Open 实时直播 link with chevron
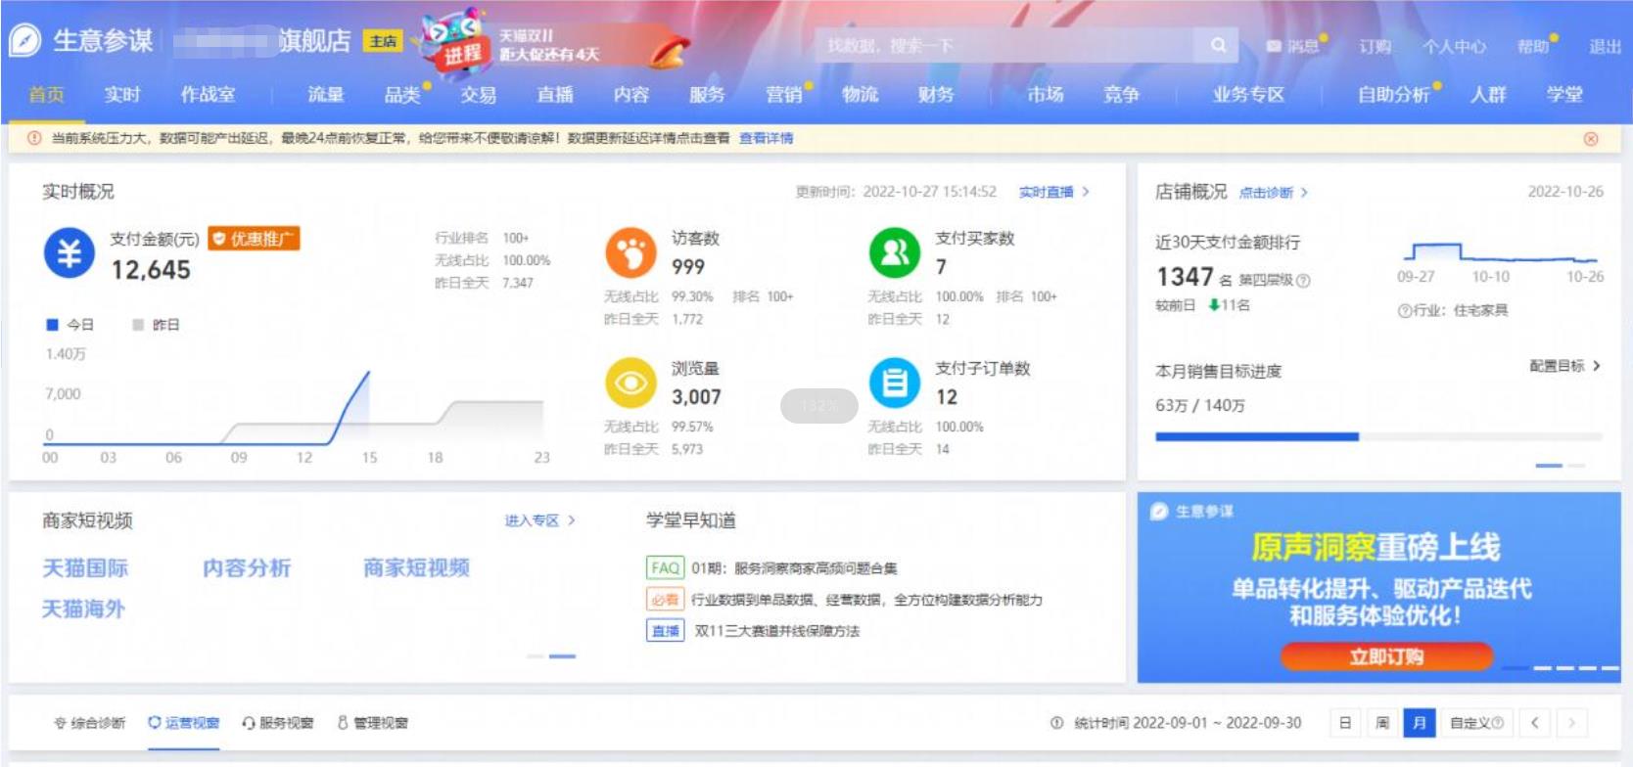Viewport: 1633px width, 767px height. click(x=1054, y=192)
